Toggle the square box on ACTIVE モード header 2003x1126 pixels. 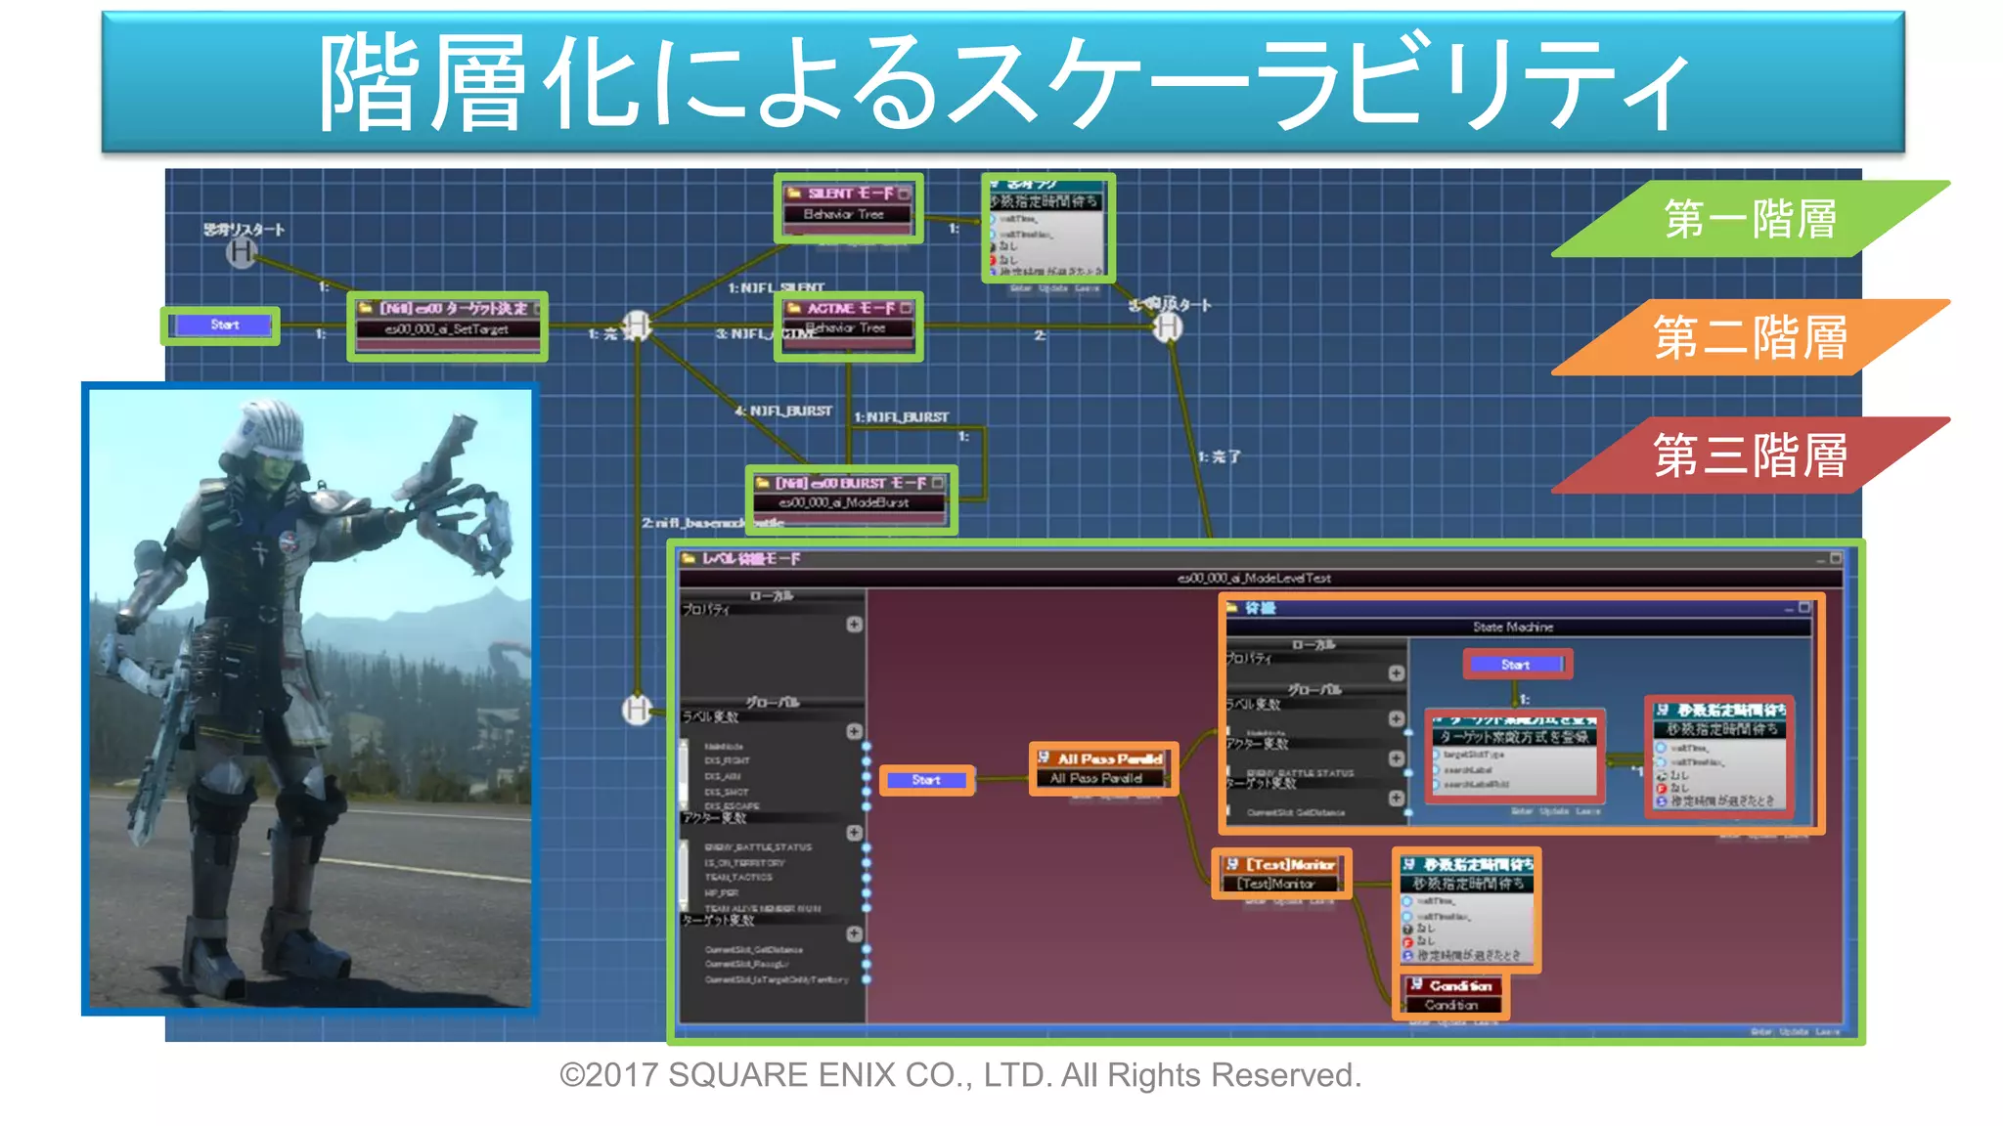click(906, 308)
